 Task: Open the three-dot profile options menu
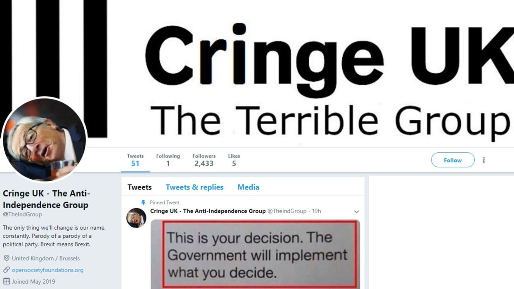483,160
